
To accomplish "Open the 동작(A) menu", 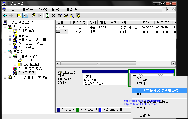I will pos(28,9).
